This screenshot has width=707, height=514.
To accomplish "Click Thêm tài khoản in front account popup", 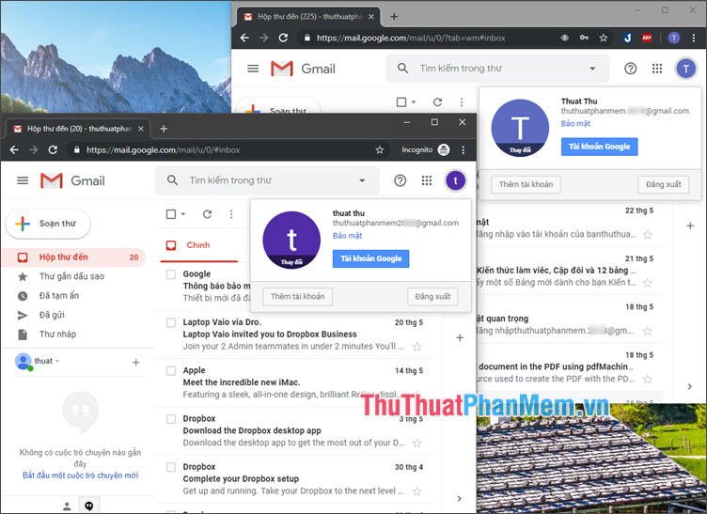I will coord(298,296).
